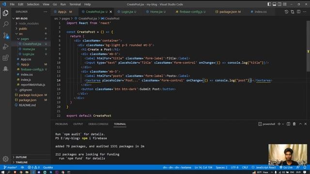This screenshot has height=174, width=310.
Task: Open the Run and Debug view
Action: (5, 46)
